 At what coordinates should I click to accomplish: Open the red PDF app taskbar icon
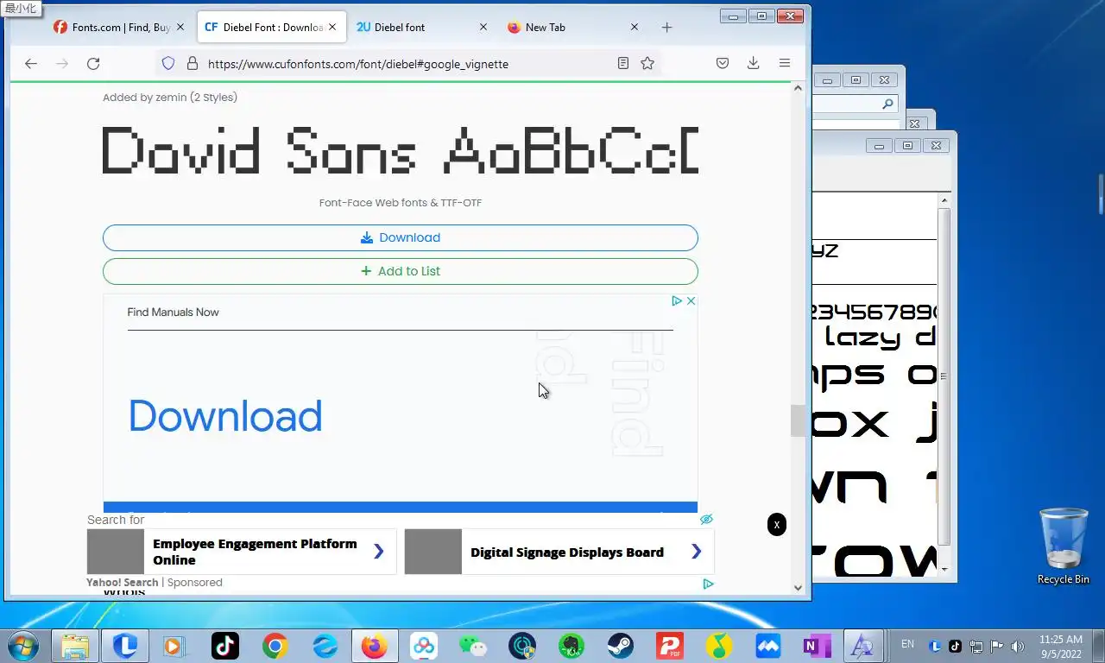pos(670,646)
